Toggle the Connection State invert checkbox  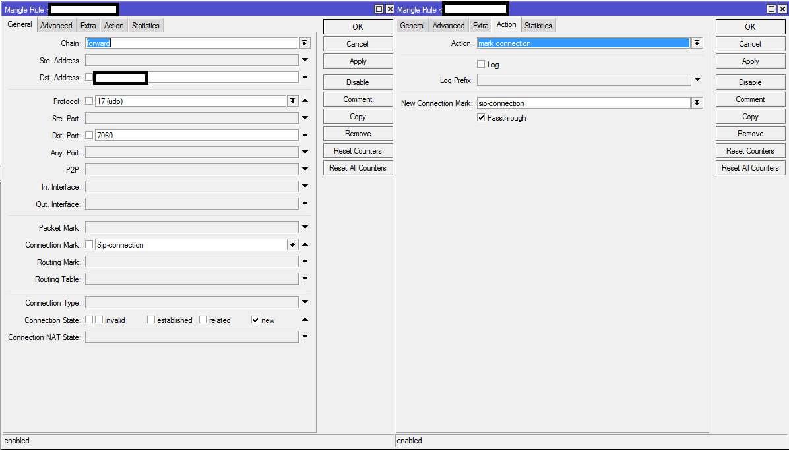(x=89, y=320)
